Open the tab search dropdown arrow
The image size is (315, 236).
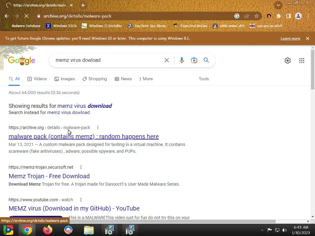pos(278,5)
